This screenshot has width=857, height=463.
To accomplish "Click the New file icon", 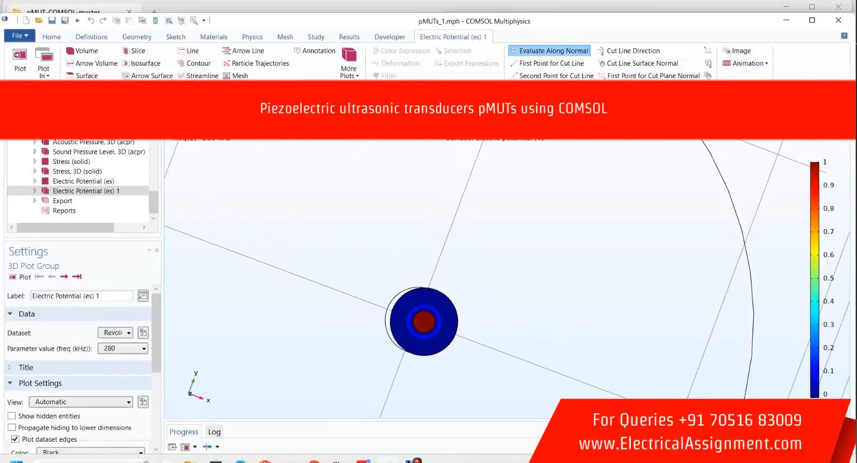I will (26, 21).
